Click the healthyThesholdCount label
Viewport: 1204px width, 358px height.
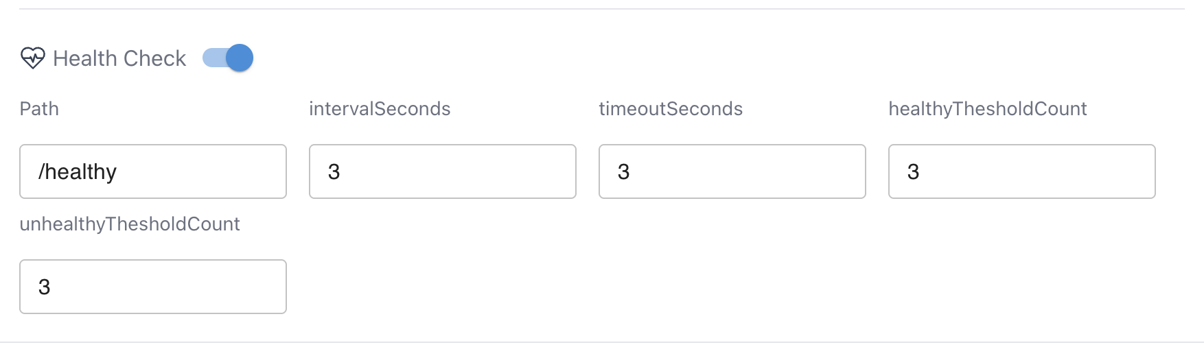pos(987,109)
